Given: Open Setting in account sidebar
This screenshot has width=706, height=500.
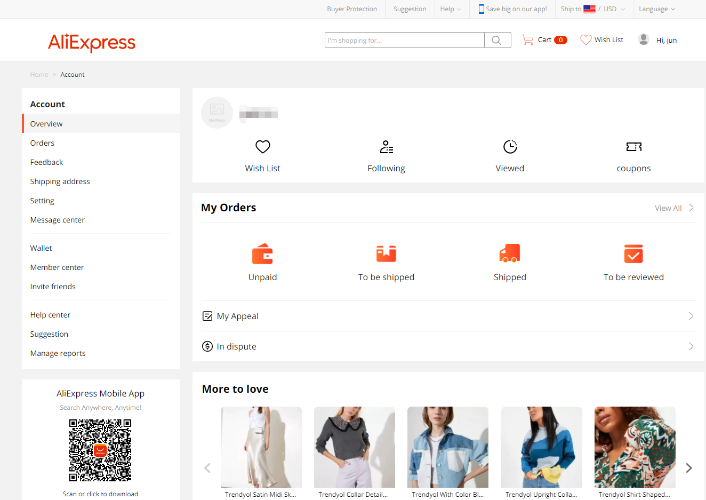Looking at the screenshot, I should click(x=42, y=201).
